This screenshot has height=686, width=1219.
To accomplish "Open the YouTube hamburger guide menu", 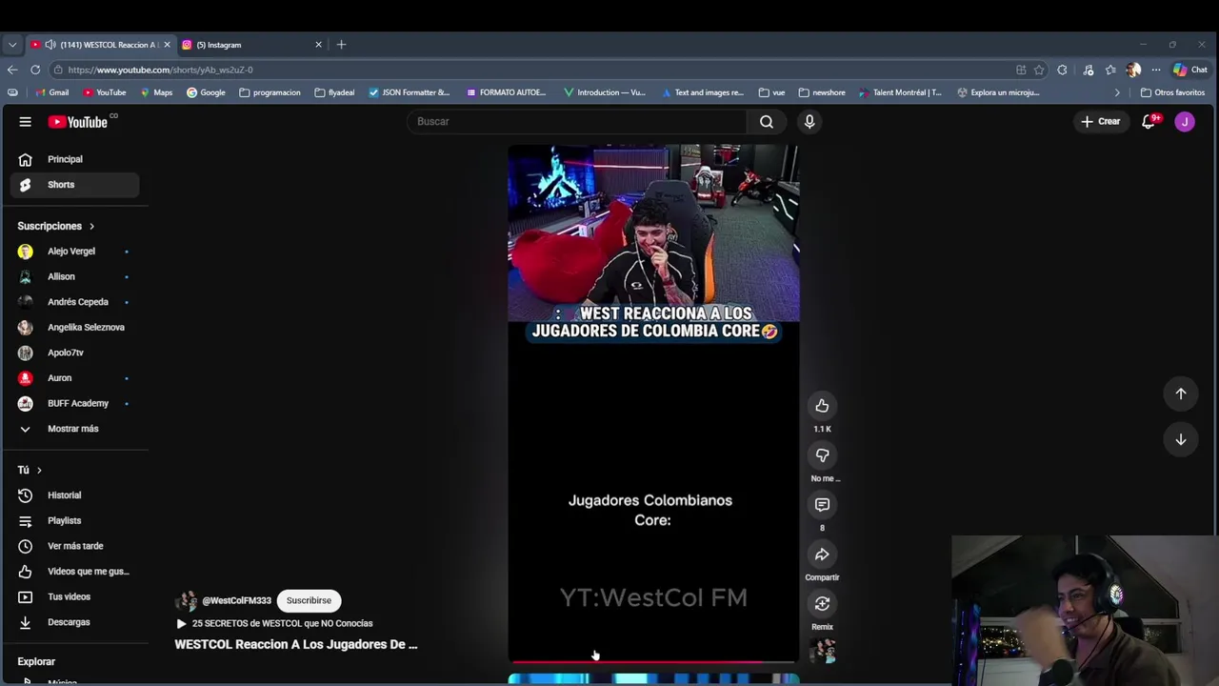I will click(x=26, y=122).
